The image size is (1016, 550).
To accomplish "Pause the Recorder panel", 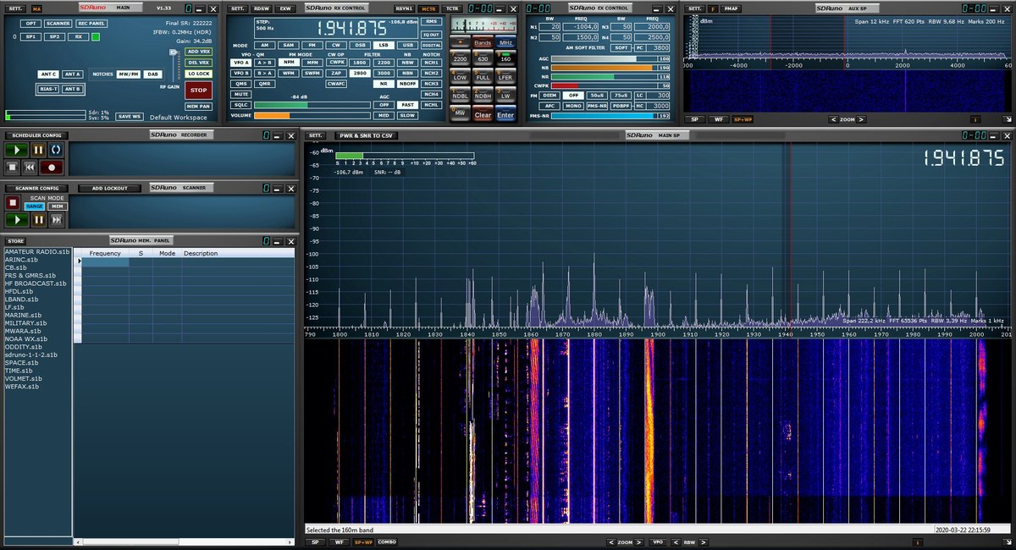I will click(38, 150).
